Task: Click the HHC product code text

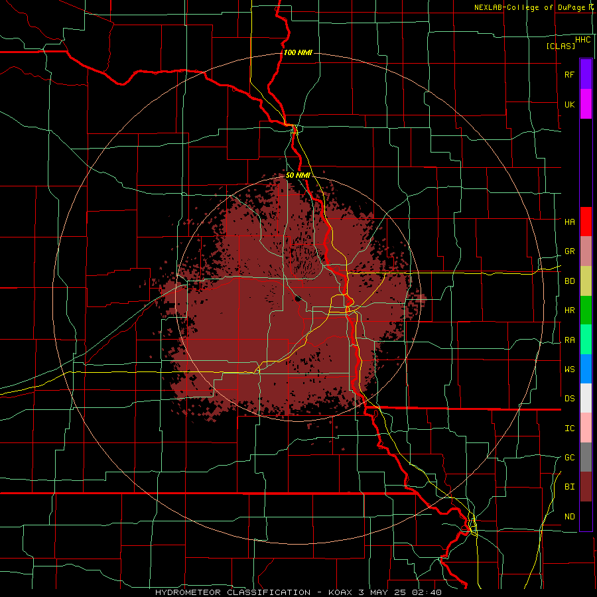Action: point(583,40)
